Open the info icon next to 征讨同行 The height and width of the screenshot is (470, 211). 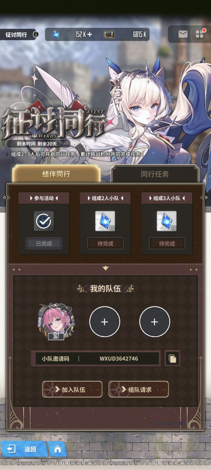coord(35,34)
